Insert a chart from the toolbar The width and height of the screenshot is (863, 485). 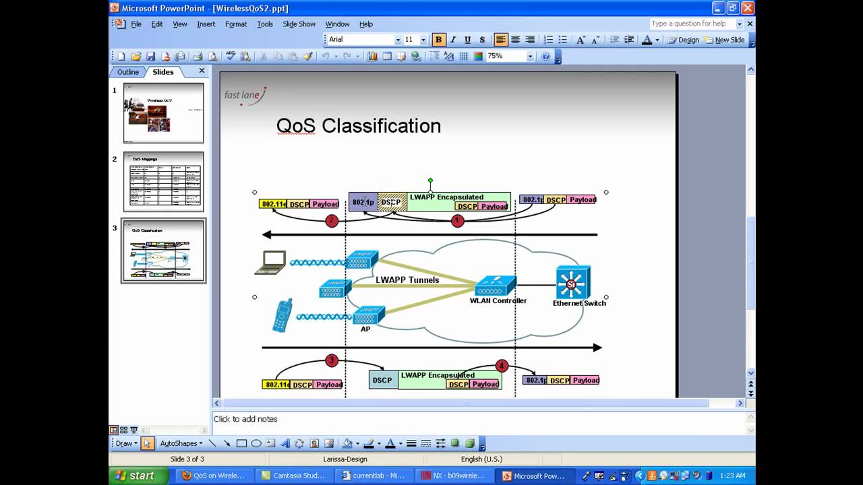click(x=372, y=57)
